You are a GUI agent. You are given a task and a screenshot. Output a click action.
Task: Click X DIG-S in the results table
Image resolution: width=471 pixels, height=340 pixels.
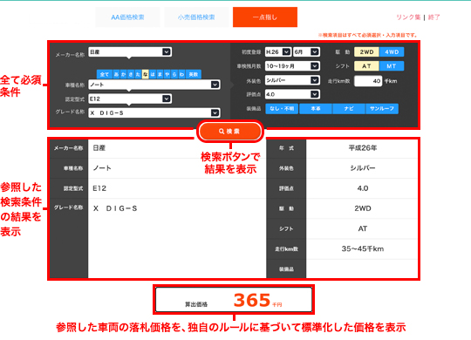(115, 208)
